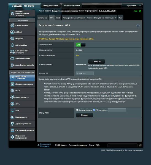Open the wireless router operation mode link
151x165 pixels.
coord(65,11)
